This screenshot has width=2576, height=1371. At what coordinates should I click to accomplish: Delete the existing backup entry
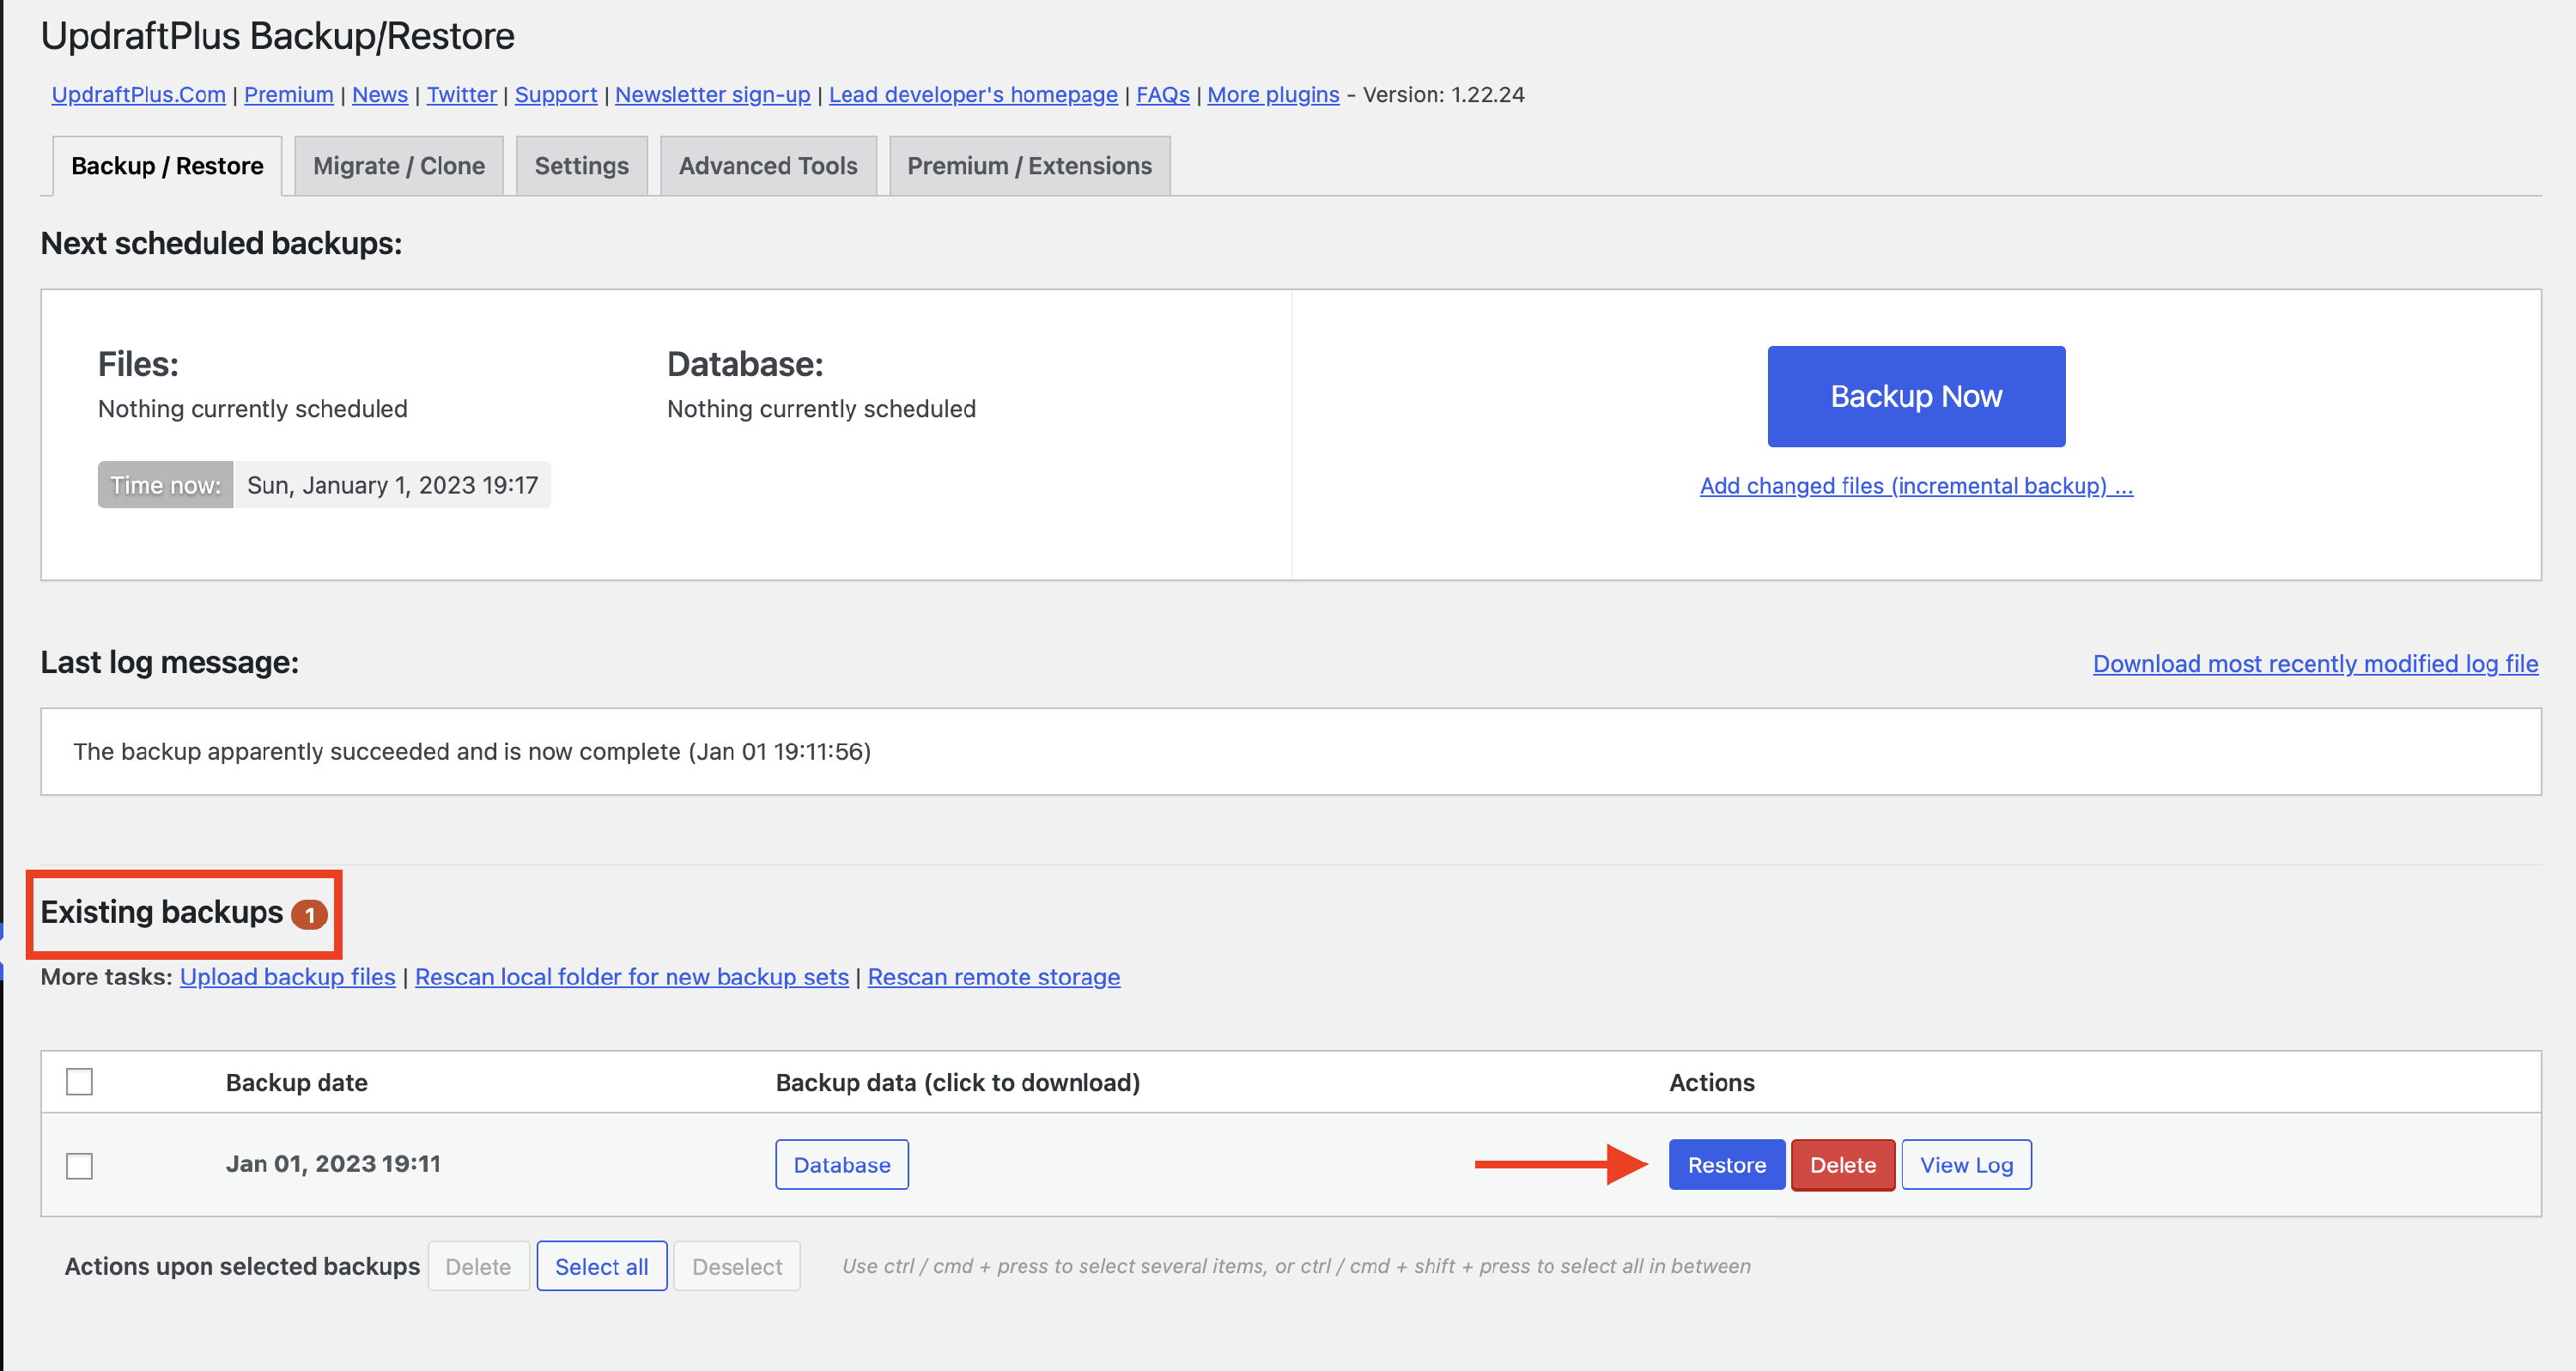coord(1842,1165)
